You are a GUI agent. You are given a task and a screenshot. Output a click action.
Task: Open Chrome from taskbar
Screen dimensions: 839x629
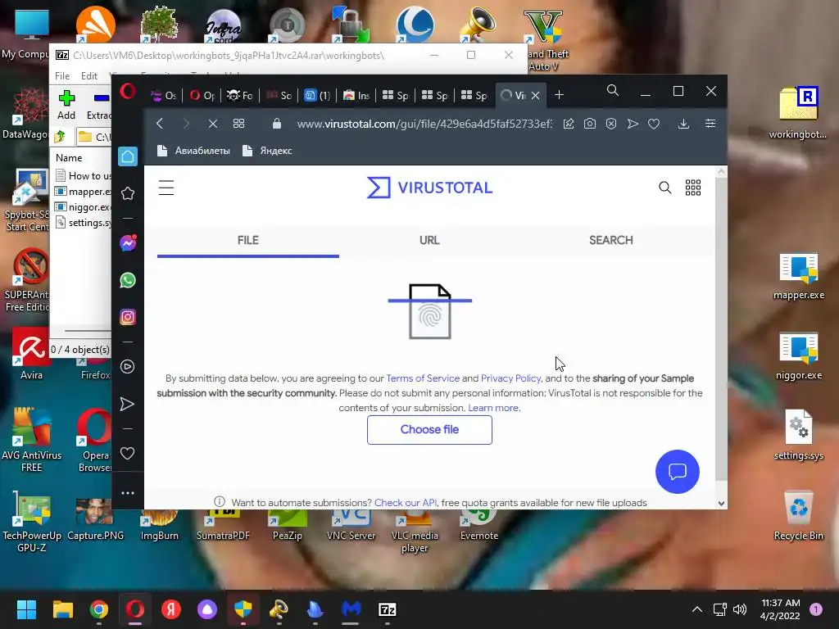coord(99,609)
